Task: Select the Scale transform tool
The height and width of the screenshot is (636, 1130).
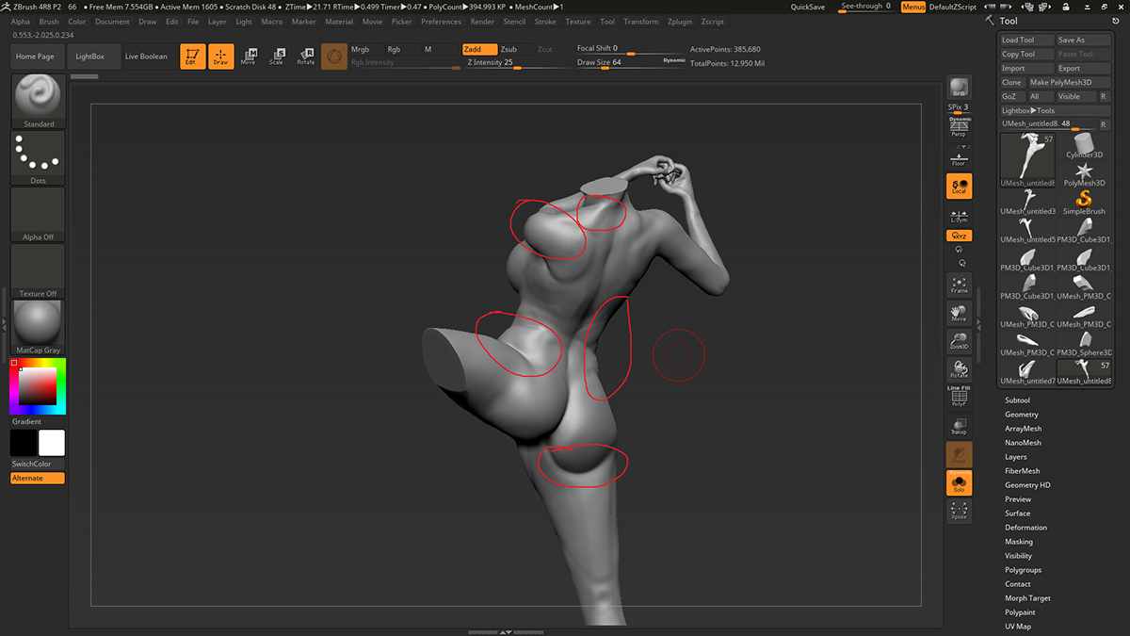Action: (276, 57)
